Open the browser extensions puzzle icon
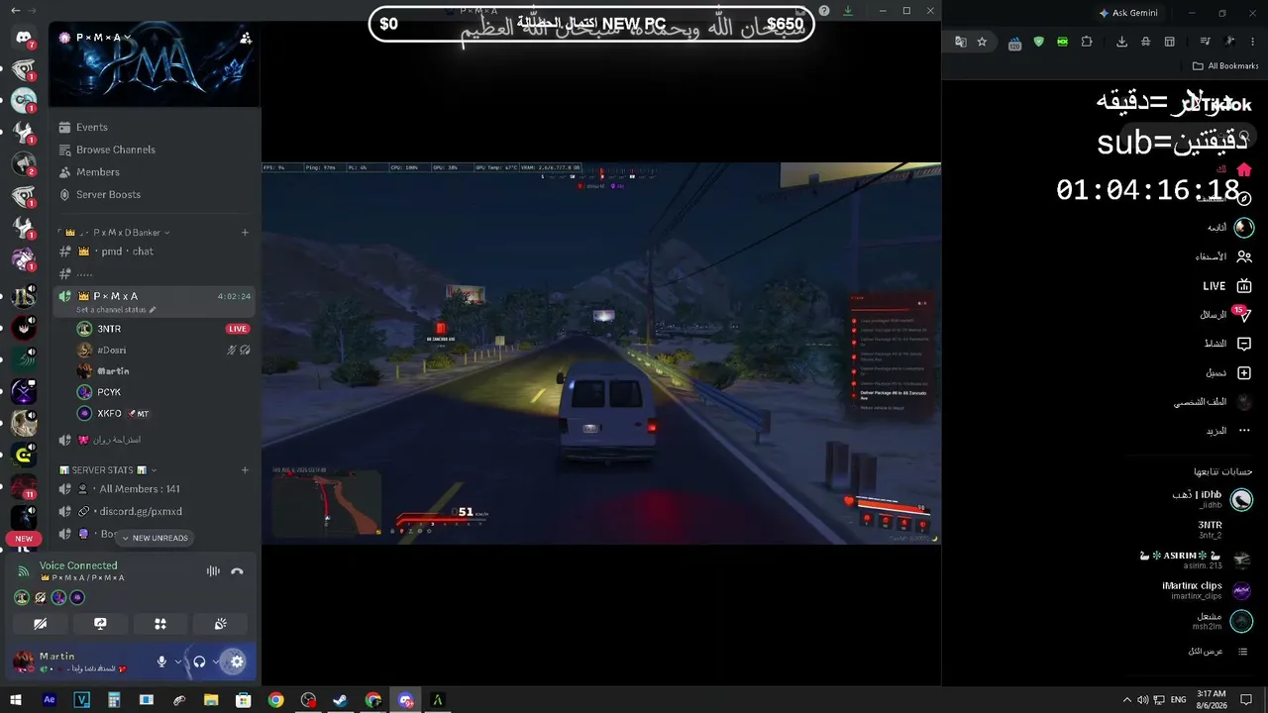1268x713 pixels. [1087, 42]
